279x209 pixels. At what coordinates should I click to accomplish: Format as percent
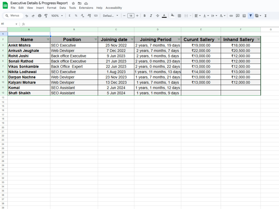76,16
